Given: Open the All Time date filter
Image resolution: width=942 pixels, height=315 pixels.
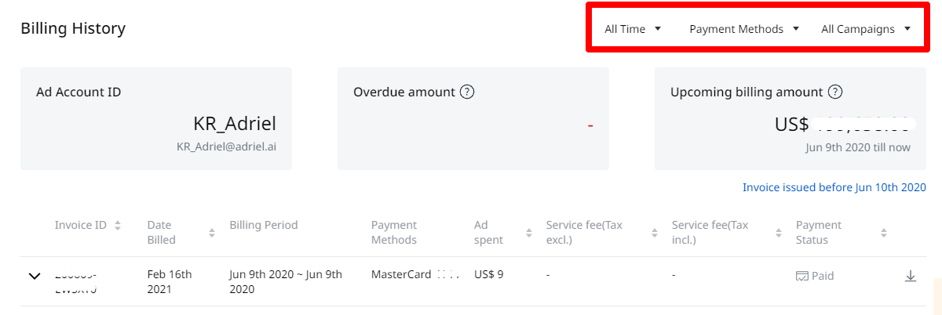Looking at the screenshot, I should pyautogui.click(x=633, y=29).
